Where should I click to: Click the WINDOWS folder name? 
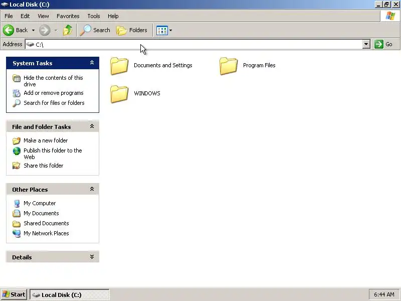coord(147,93)
